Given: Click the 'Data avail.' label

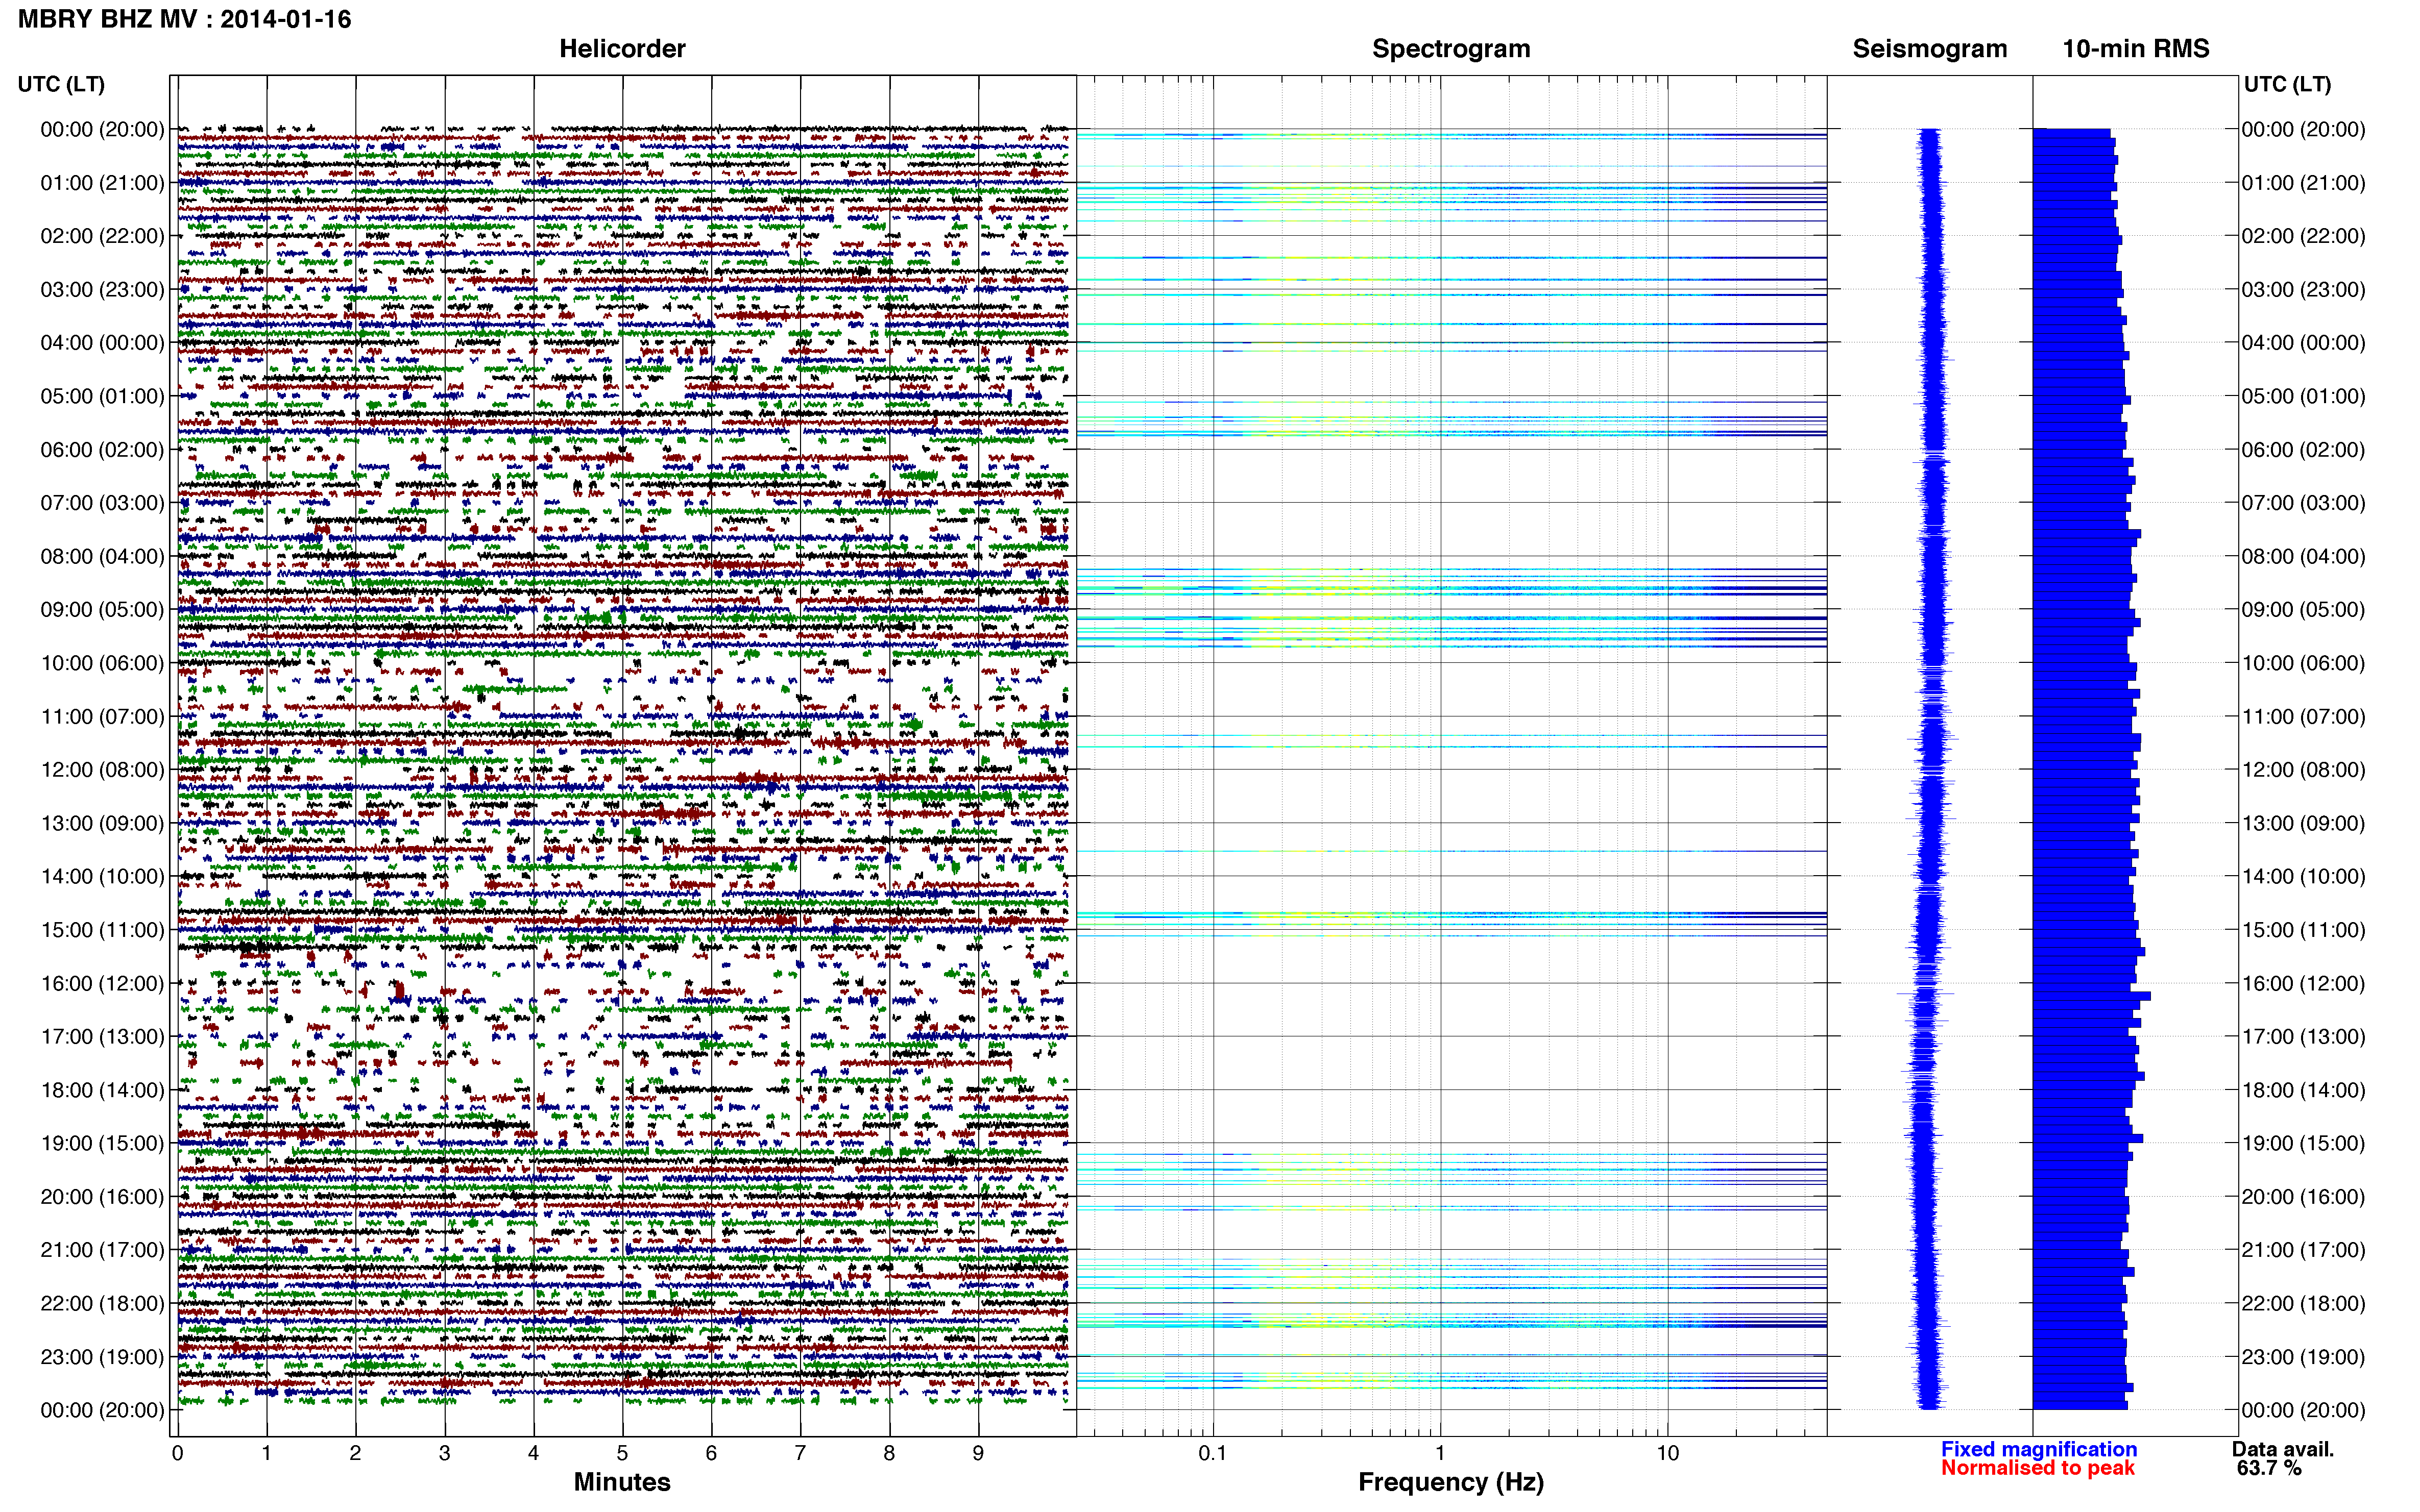Looking at the screenshot, I should [2282, 1448].
